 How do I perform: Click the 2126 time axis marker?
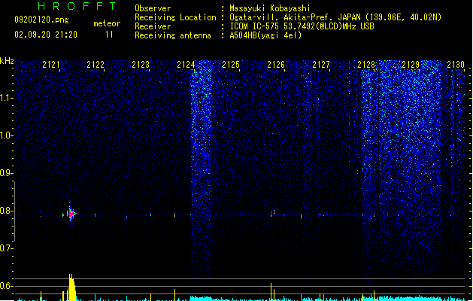[276, 65]
